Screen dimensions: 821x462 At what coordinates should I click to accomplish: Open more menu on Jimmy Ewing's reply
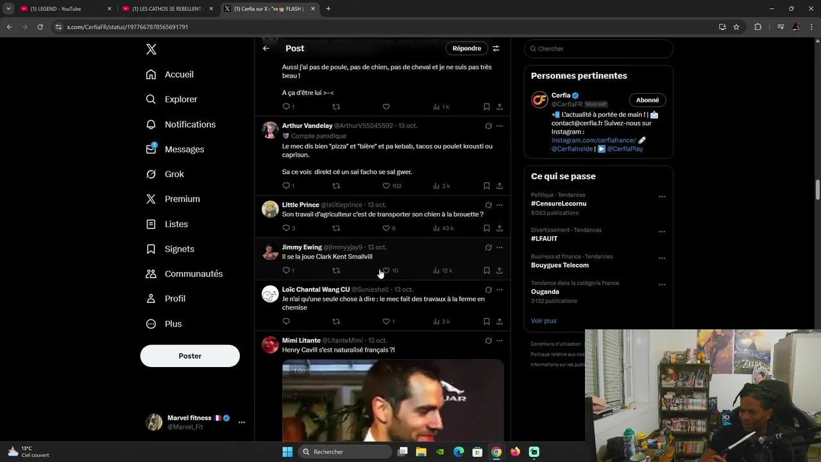click(500, 248)
